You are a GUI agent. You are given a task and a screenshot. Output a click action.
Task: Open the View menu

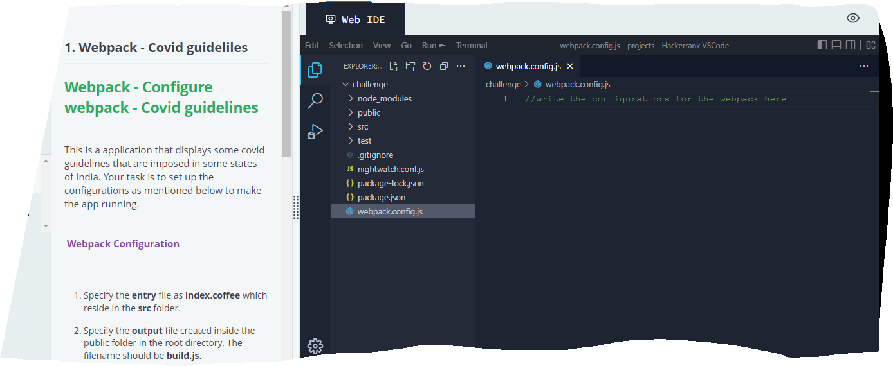tap(382, 45)
